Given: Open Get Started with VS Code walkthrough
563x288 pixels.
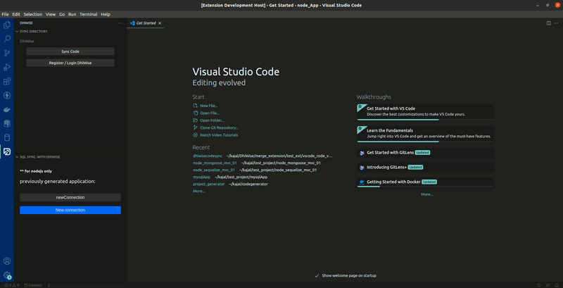Looking at the screenshot, I should click(x=425, y=113).
